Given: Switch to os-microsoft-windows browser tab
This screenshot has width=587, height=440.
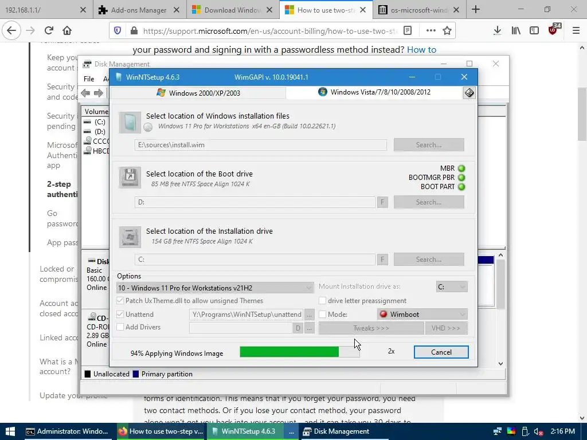Looking at the screenshot, I should [419, 10].
